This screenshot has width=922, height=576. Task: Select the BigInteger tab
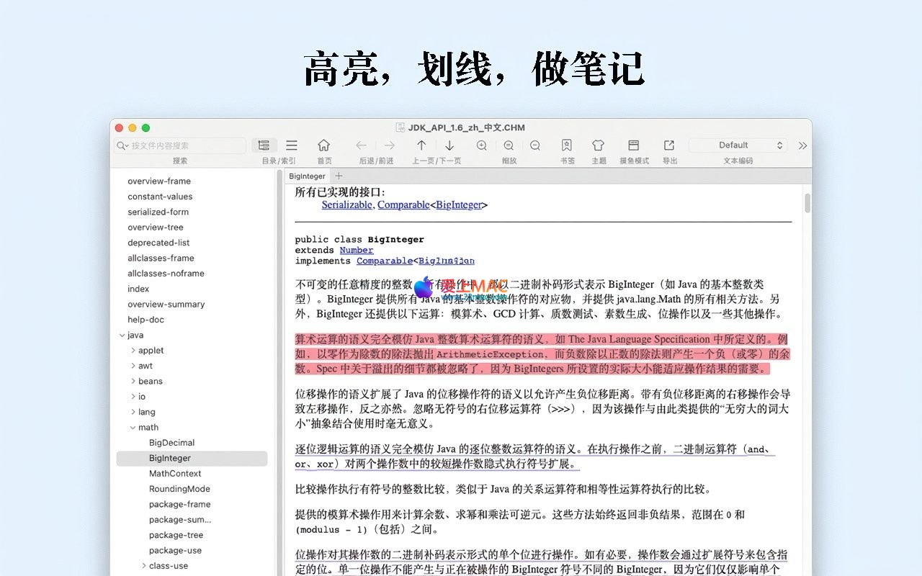click(307, 176)
